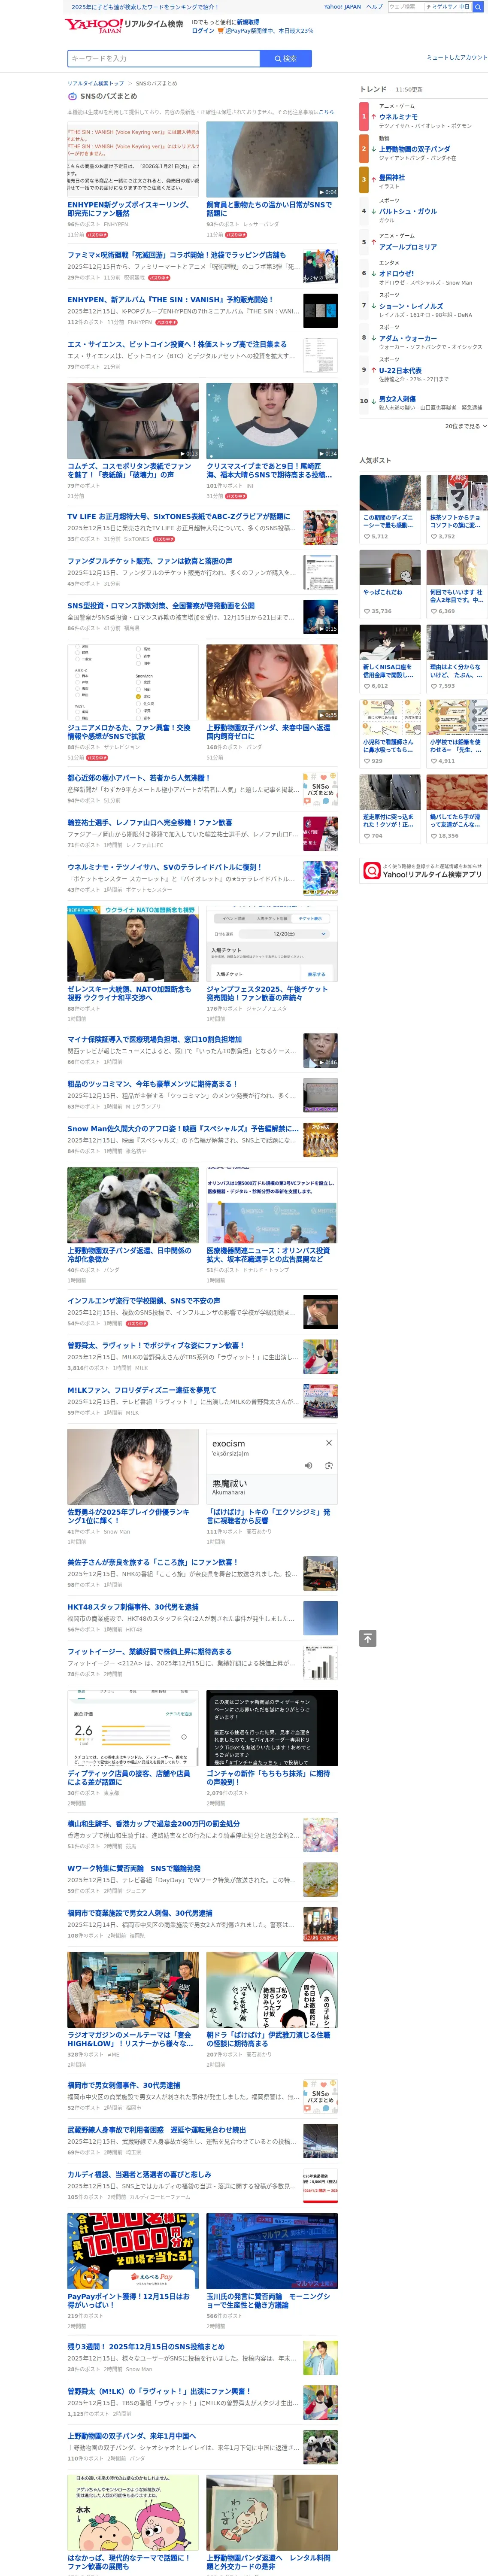Screen dimensions: 488x2576
Task: Open フィットイージー 業績好調 article
Action: tap(150, 1652)
